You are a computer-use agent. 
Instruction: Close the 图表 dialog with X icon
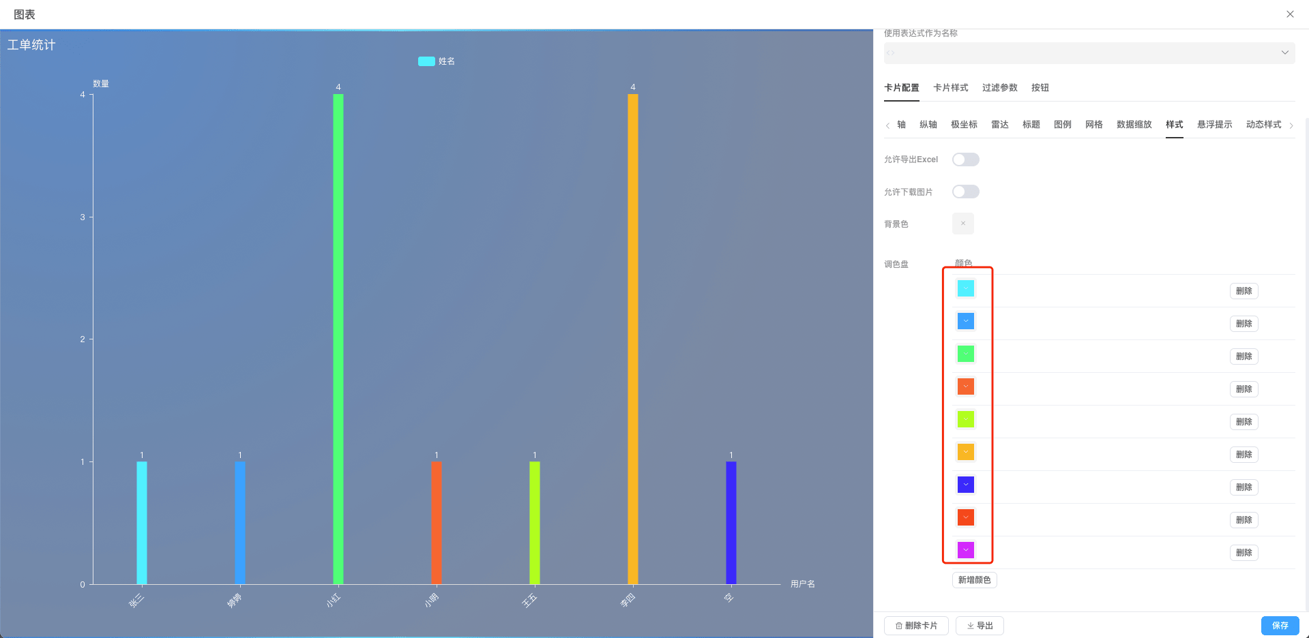tap(1290, 14)
